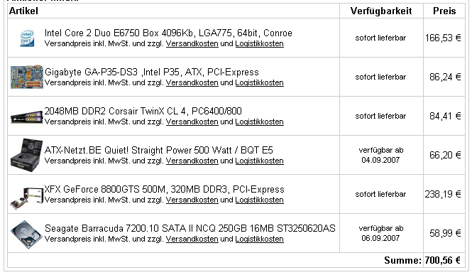Open Logistikkosten link under XFX GeForce 8800GTS
Viewport: 472px width, 275px height.
tap(259, 200)
